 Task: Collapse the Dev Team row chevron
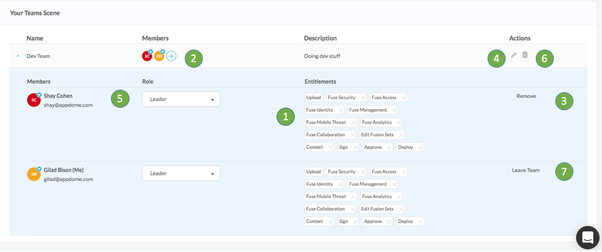pos(18,56)
